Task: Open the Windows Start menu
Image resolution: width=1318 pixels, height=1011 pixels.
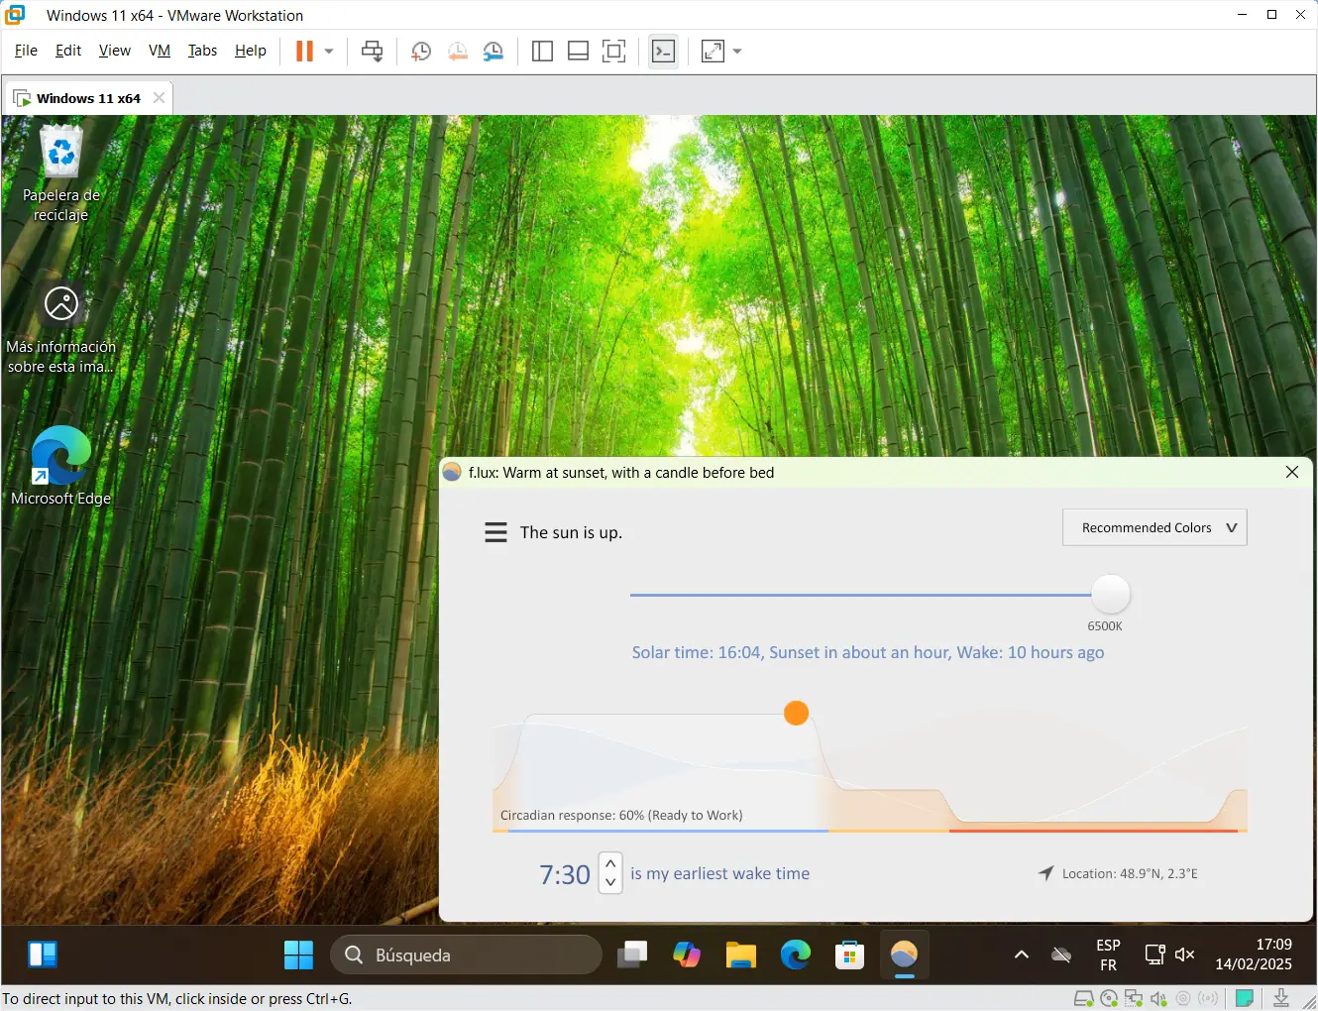Action: (298, 955)
